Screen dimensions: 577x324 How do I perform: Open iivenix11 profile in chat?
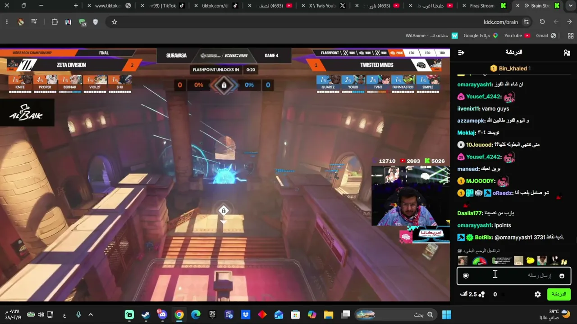pos(468,108)
